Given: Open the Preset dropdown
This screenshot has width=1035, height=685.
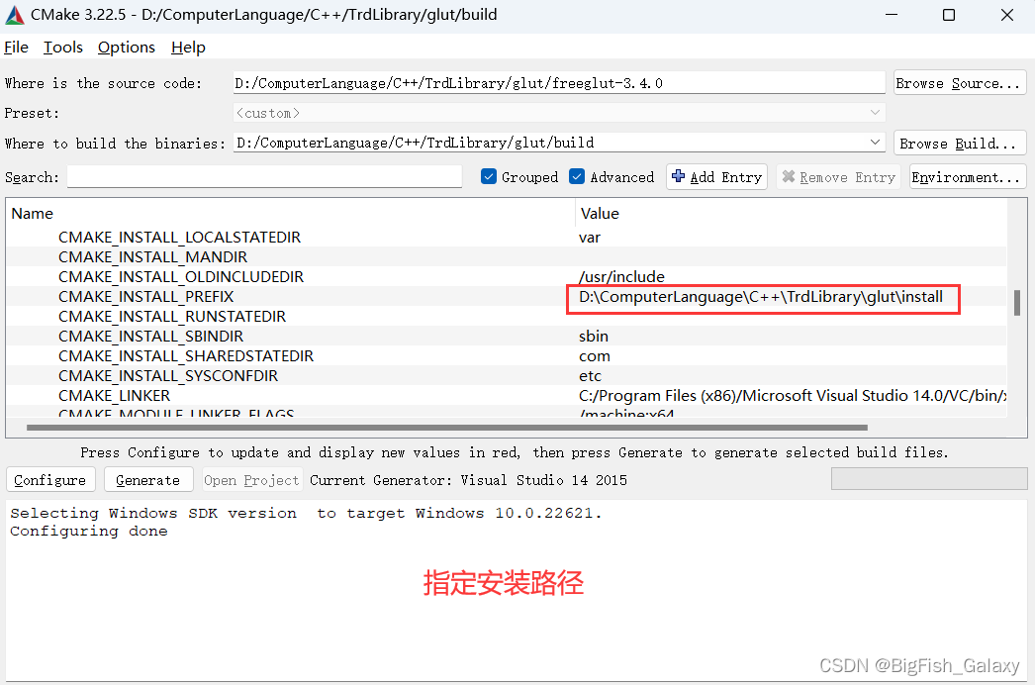Looking at the screenshot, I should pyautogui.click(x=875, y=112).
